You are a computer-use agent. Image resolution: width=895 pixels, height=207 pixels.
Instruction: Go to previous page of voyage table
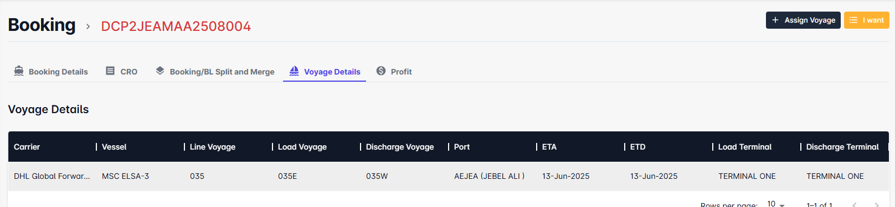click(855, 204)
